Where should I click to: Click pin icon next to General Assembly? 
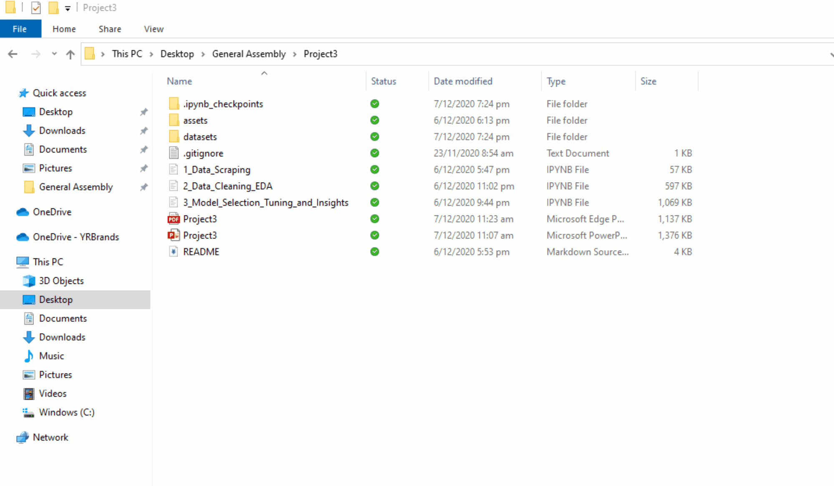[x=144, y=187]
